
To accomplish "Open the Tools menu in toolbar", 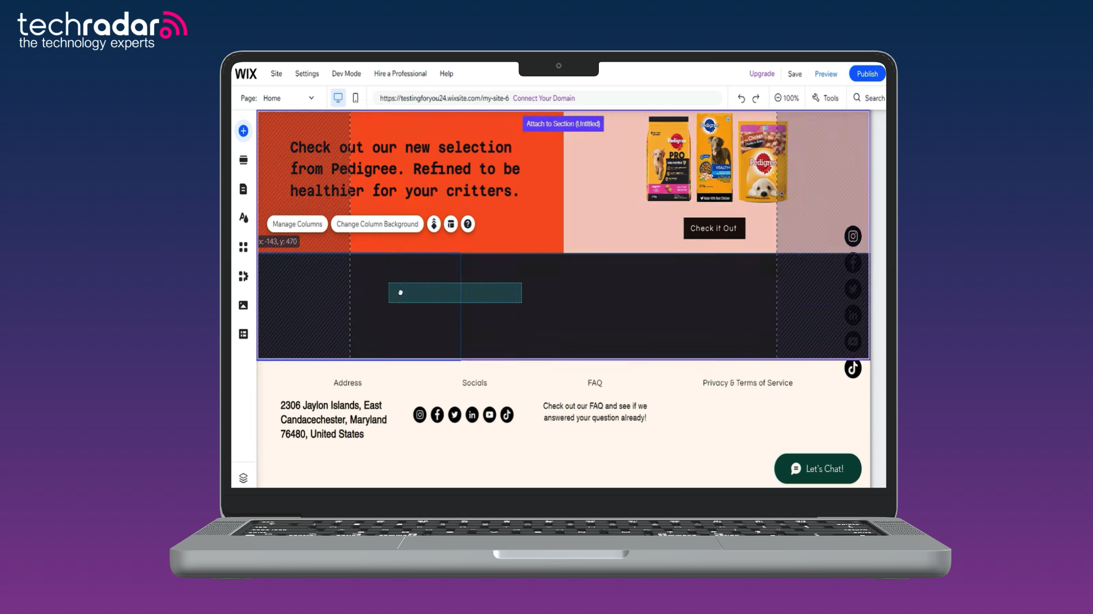I will [x=826, y=98].
